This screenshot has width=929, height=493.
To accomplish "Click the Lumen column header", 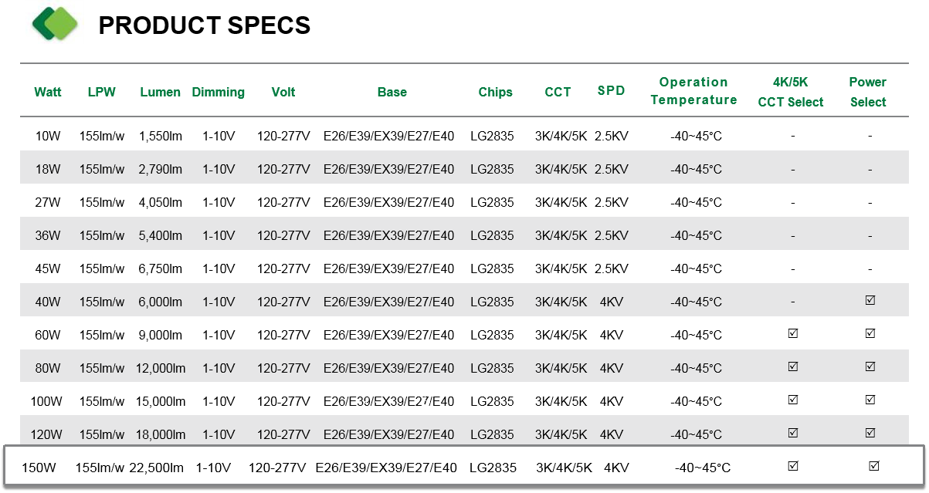I will pos(160,92).
